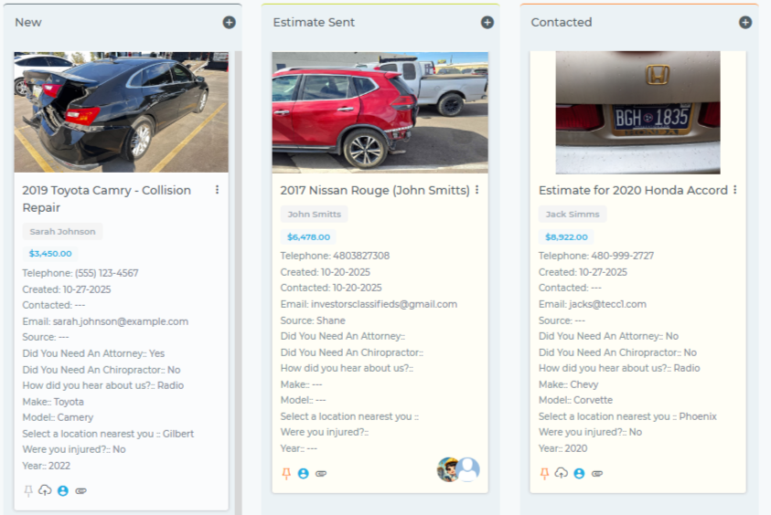Viewport: 771px width, 515px height.
Task: Toggle the pin on the Nissan Rouge card
Action: (286, 474)
